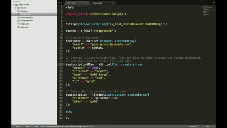Click the $subscriptionPlan variable

pos(80,64)
